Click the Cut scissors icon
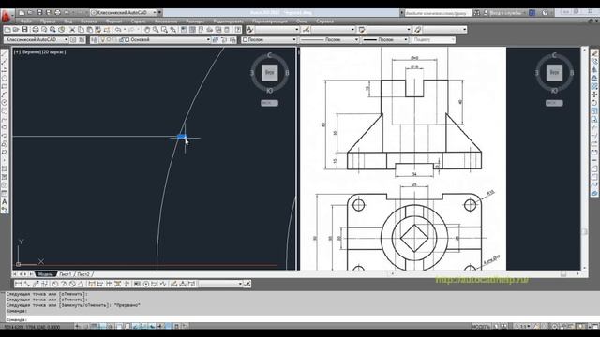This screenshot has width=600, height=337. (72, 29)
